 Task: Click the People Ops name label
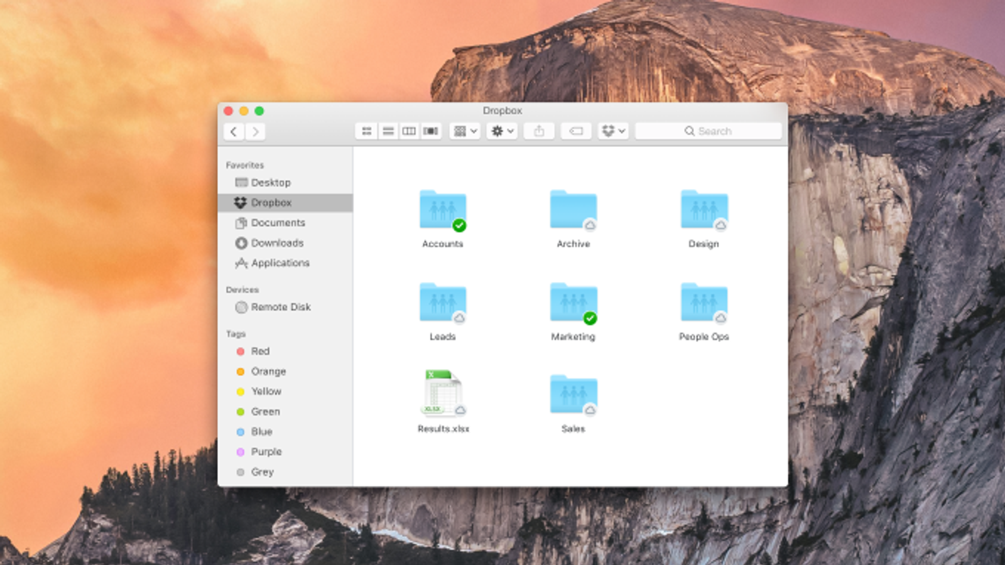click(704, 336)
